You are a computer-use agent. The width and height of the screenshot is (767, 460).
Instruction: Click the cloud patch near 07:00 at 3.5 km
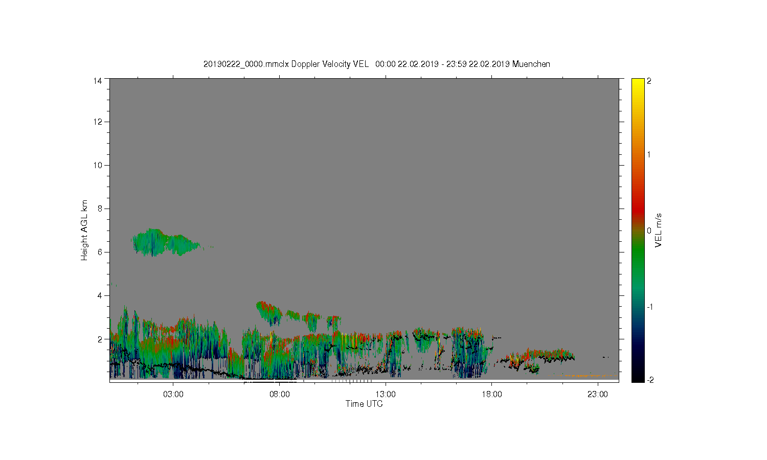tap(268, 312)
